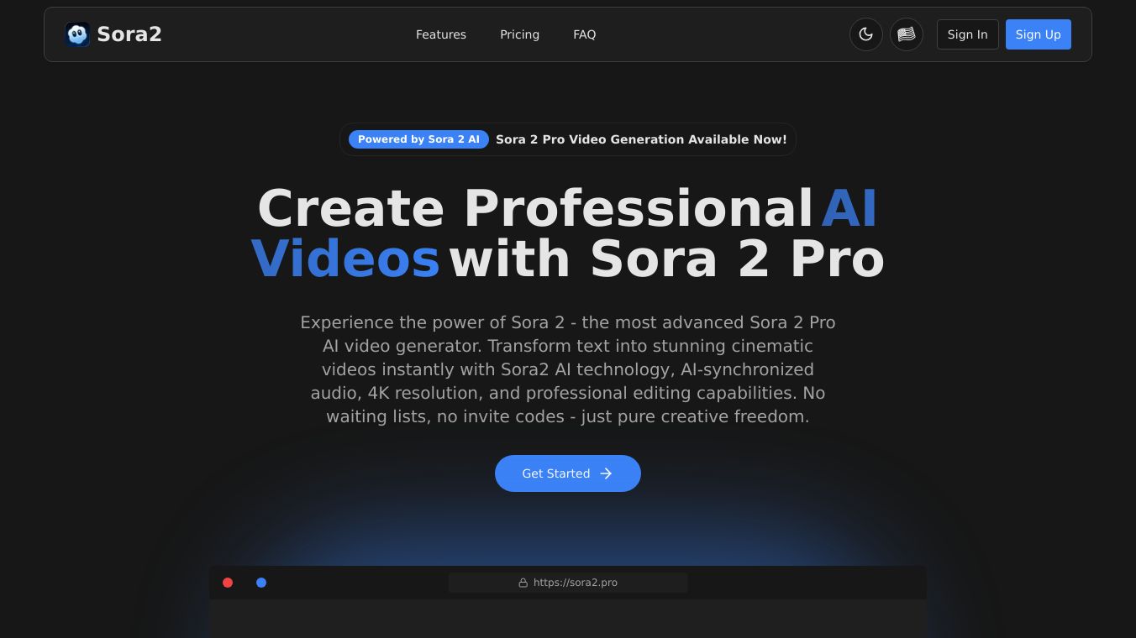Open the FAQ nav link

pyautogui.click(x=585, y=34)
